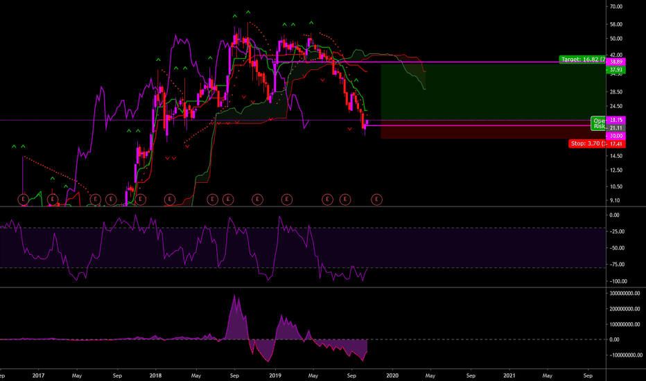Click the 42.00 price scale label

(616, 55)
